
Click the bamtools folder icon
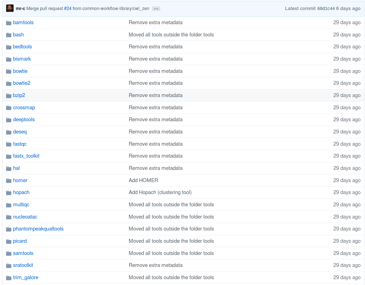click(9, 23)
